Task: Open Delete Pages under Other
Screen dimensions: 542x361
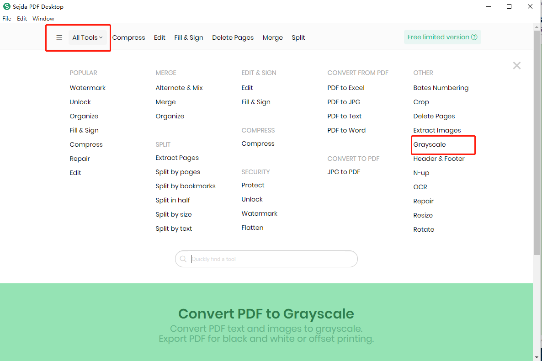Action: [434, 116]
